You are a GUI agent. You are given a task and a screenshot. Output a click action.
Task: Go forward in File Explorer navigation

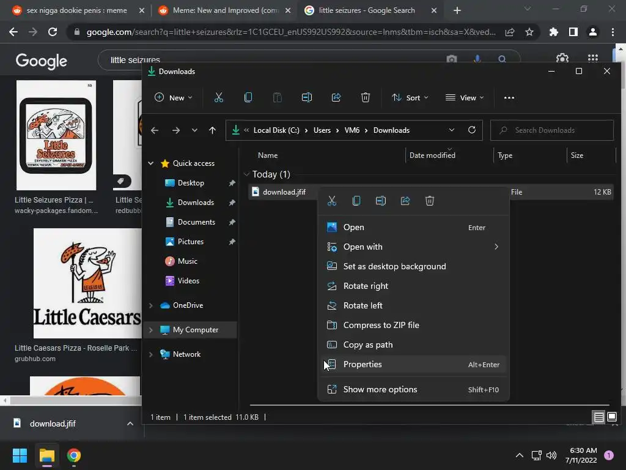click(175, 130)
